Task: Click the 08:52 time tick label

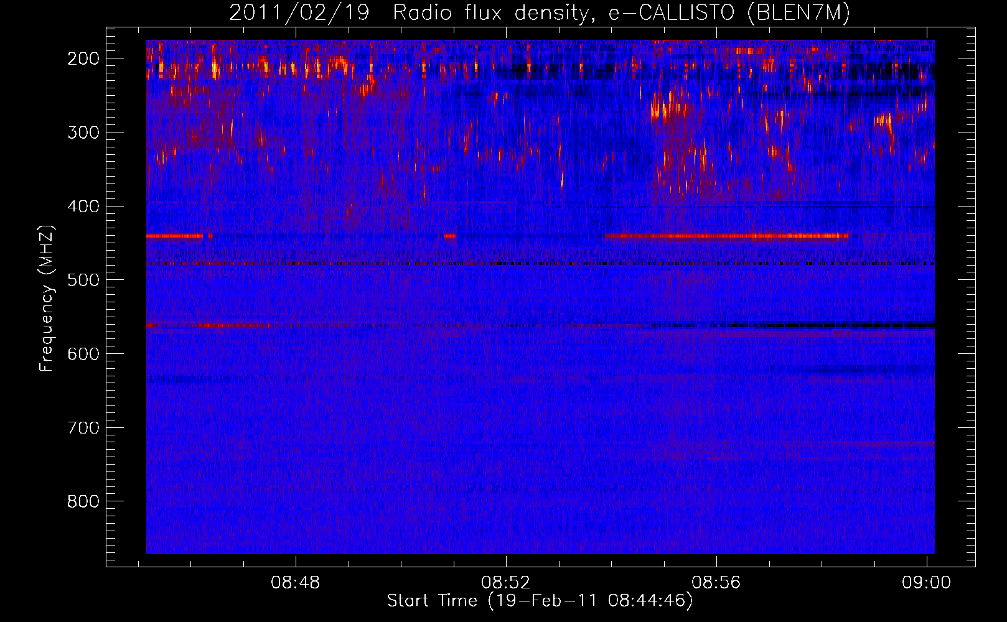Action: click(506, 583)
